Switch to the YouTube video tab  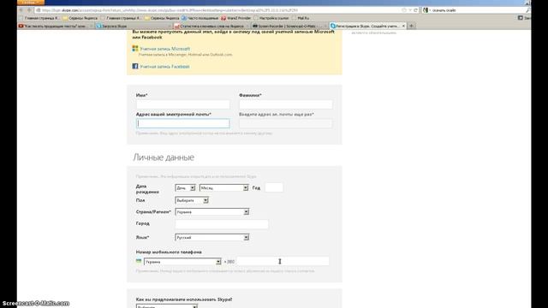pyautogui.click(x=55, y=26)
